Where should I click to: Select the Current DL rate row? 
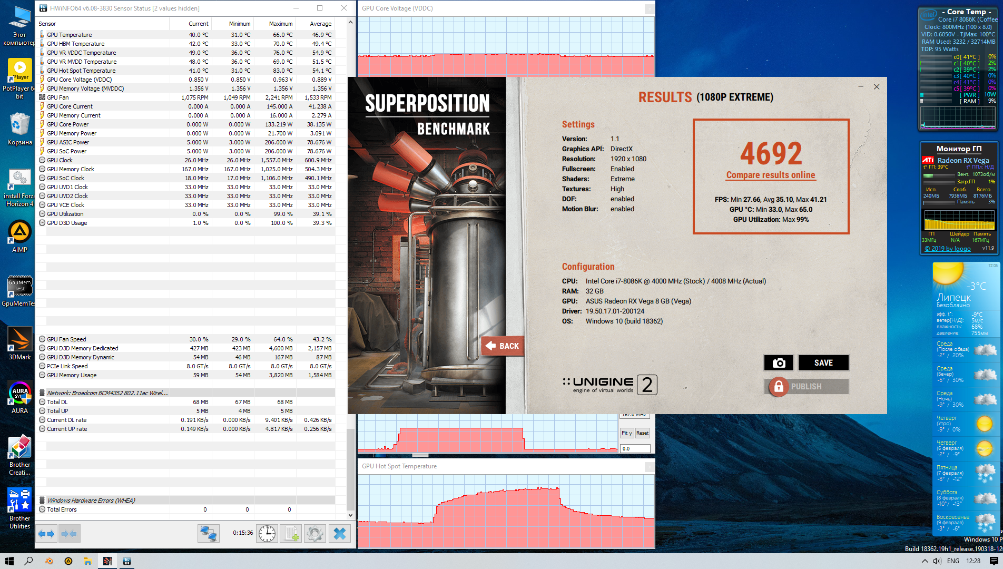point(186,420)
